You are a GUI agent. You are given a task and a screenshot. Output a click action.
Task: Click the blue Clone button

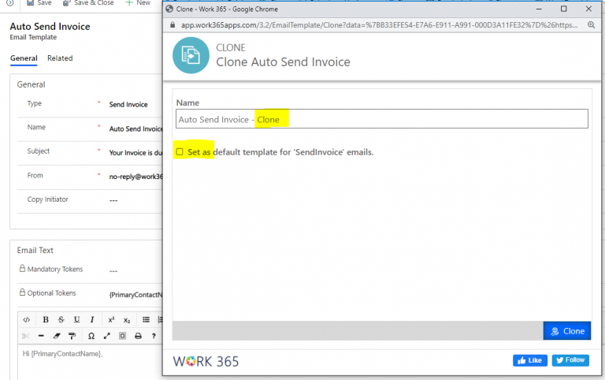(567, 331)
